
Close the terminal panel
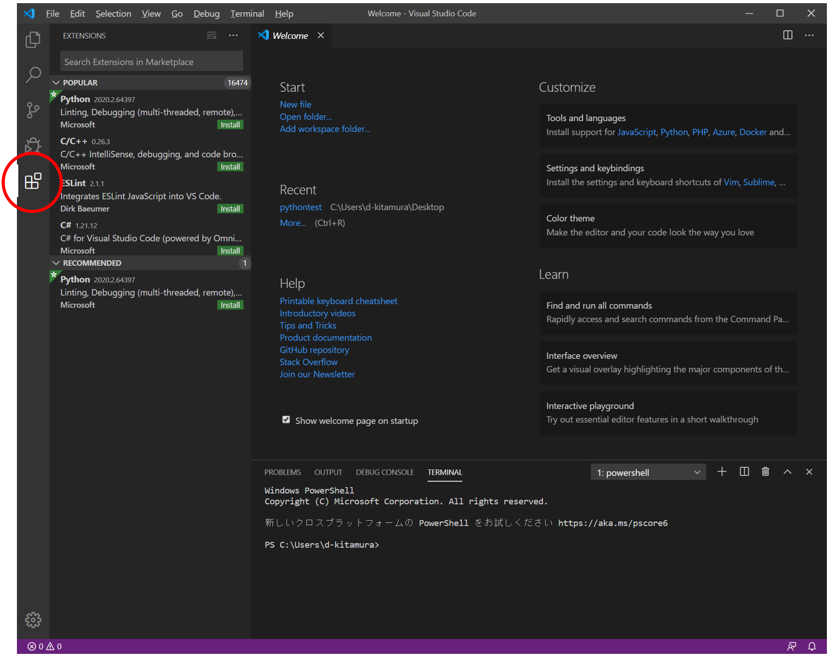coord(809,472)
